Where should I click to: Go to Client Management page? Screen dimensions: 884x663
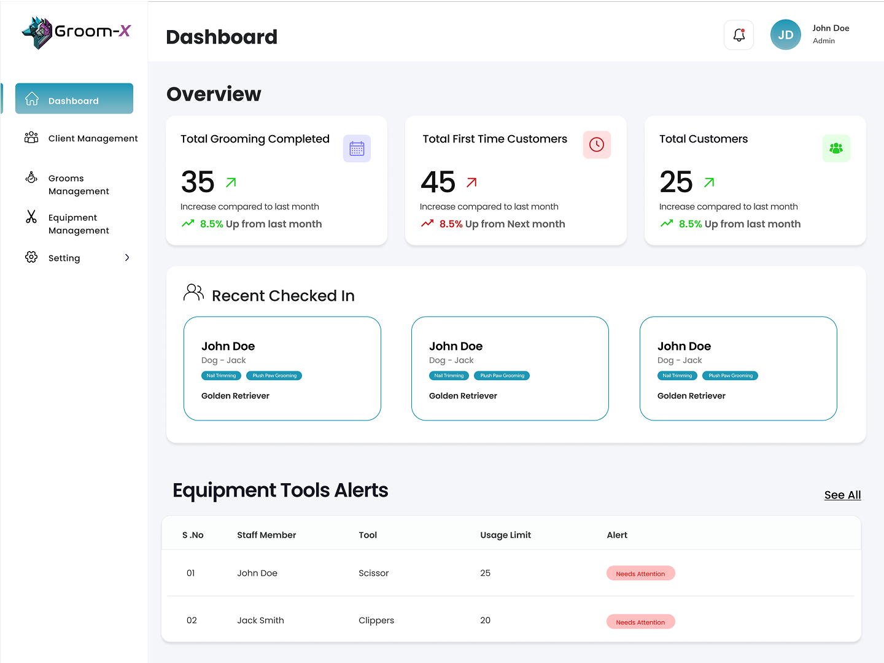click(x=93, y=139)
